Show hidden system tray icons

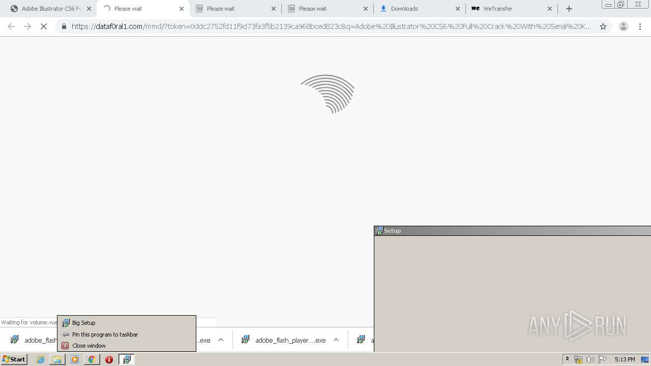click(567, 359)
